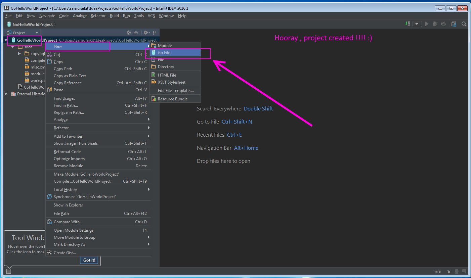Viewport: 471px width, 278px height.
Task: Collapse the GoHelloWorldProject root node
Action: pyautogui.click(x=6, y=40)
